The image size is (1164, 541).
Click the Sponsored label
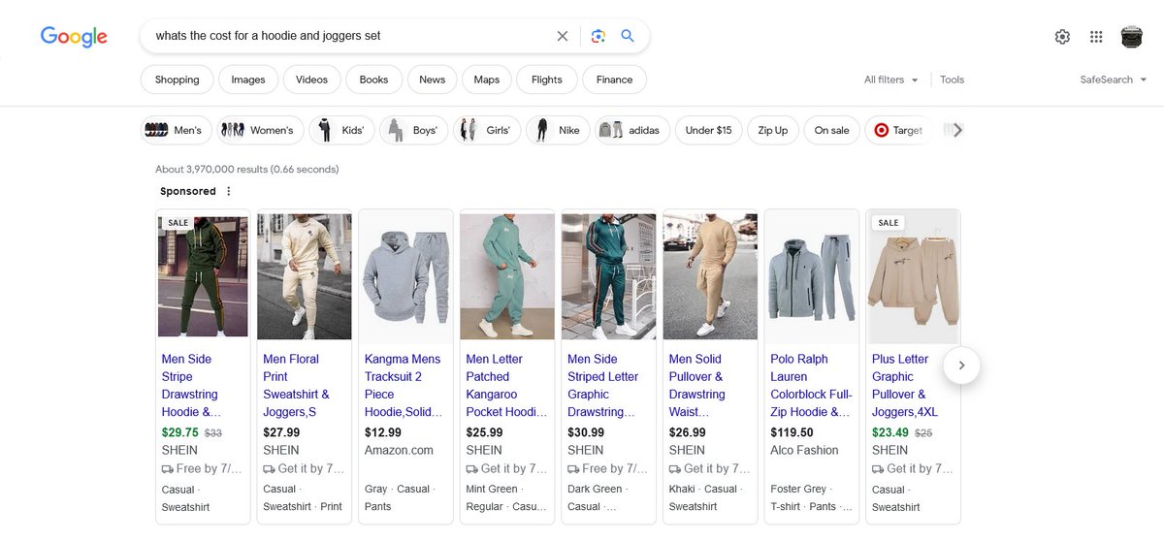pos(188,191)
